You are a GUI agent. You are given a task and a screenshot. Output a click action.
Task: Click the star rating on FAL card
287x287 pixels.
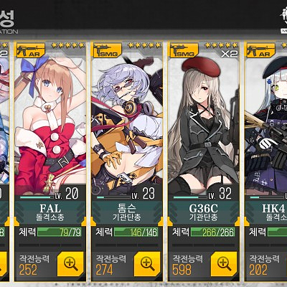(x=68, y=45)
